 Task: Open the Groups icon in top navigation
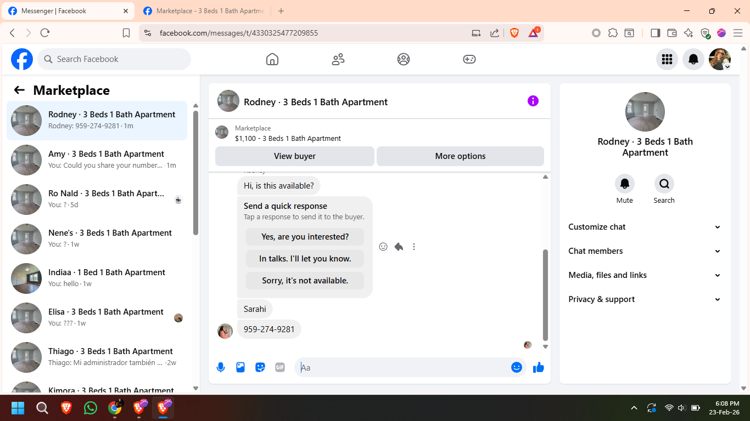(404, 59)
